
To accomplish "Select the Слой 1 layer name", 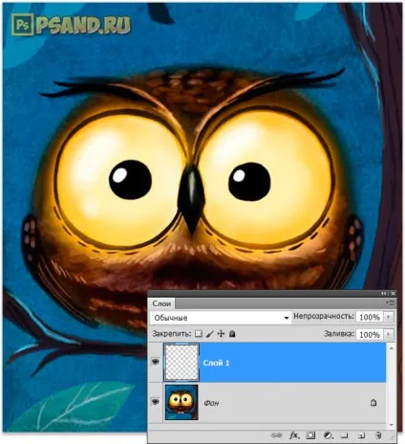I will (216, 363).
